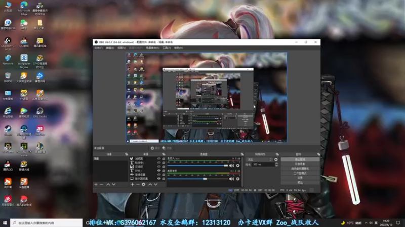Pop out the Scene Transitions (转场特效) dock panel
Screen dimensions: 405x227
pos(277,154)
